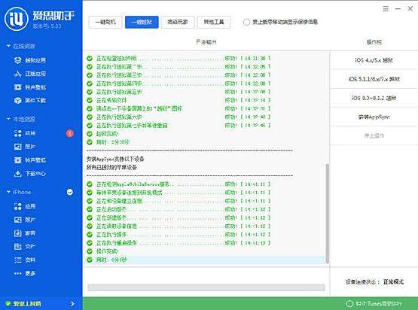Toggle the radio button for 禁止爱思移动端显示保修信息
Image resolution: width=418 pixels, height=310 pixels.
point(246,22)
